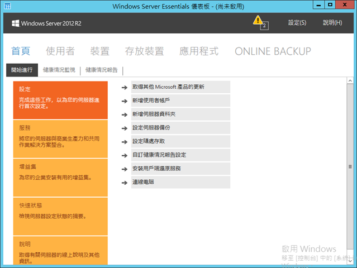Select the 健康情況報告 sub-tab
The width and height of the screenshot is (357, 268).
pos(102,70)
